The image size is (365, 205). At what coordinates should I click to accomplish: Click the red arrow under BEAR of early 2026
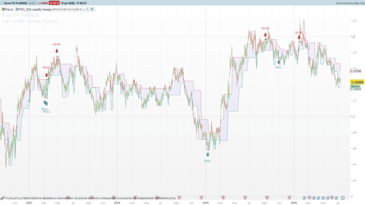point(299,37)
